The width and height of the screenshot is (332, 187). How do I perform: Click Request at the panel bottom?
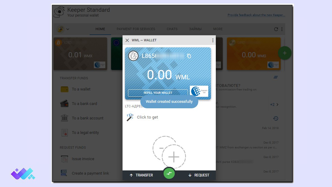199,175
